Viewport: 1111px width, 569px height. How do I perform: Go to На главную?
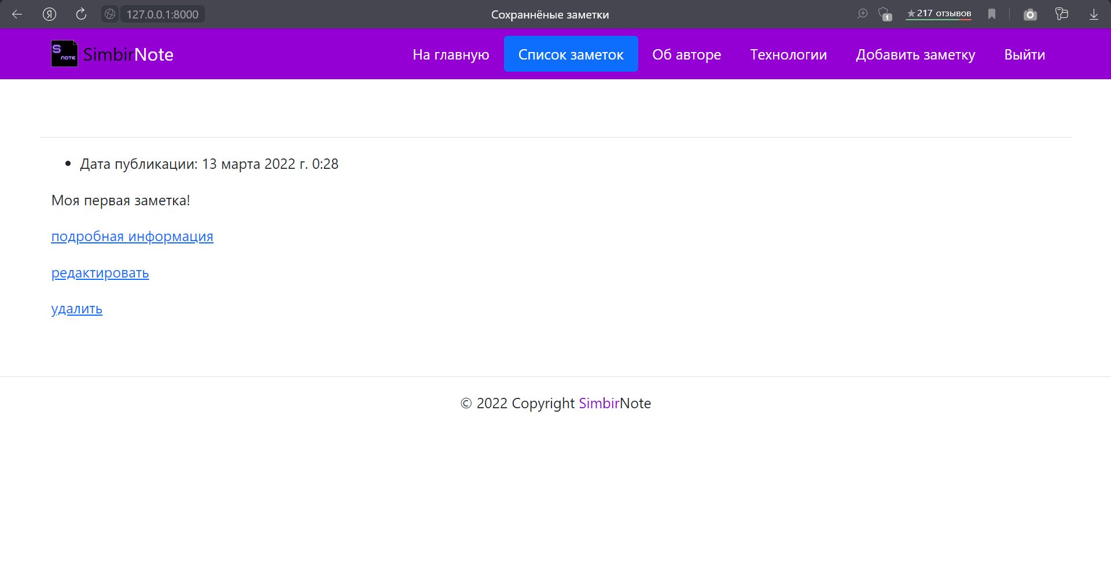pyautogui.click(x=451, y=54)
